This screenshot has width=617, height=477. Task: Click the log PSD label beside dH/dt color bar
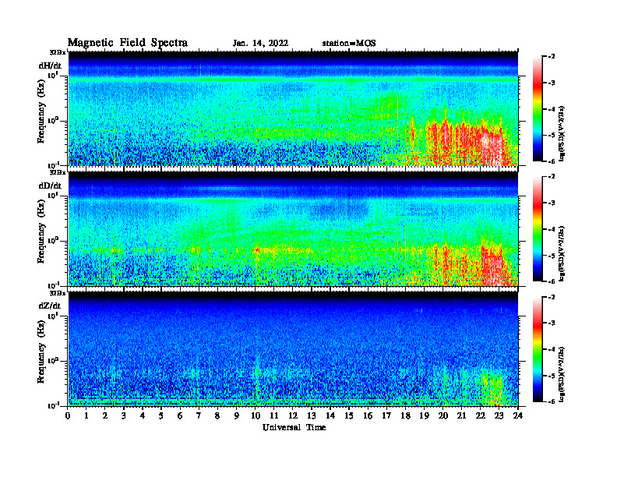(562, 133)
